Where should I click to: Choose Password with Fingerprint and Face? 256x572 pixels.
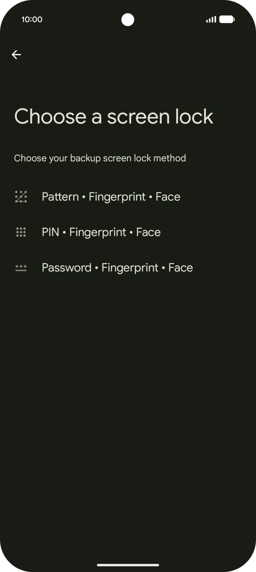pos(117,267)
